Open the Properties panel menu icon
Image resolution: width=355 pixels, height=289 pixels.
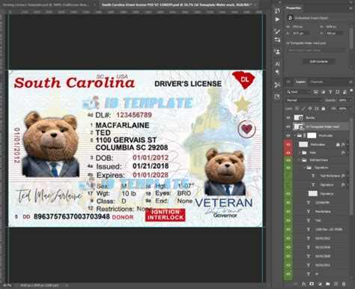351,8
